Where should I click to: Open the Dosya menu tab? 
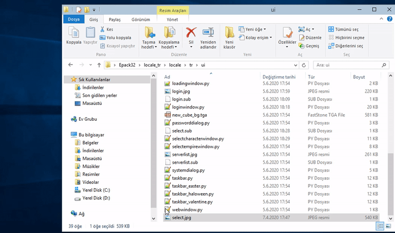[74, 19]
